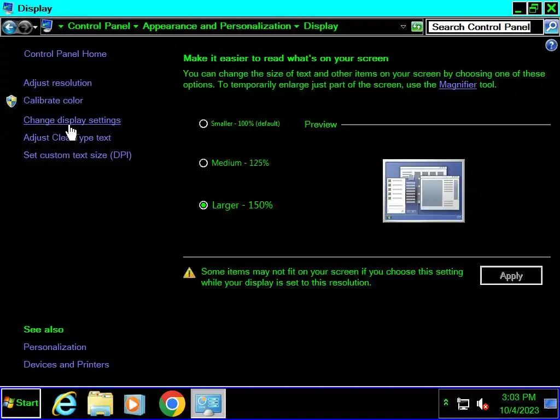
Task: Expand arrow after Appearance and Personalization
Action: [297, 26]
